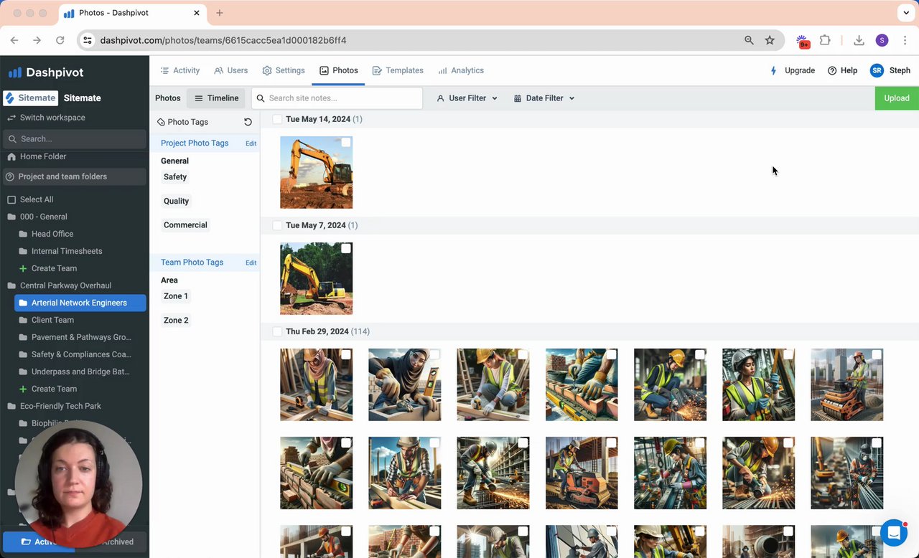919x558 pixels.
Task: Click the Upgrade lightning bolt icon
Action: 773,70
